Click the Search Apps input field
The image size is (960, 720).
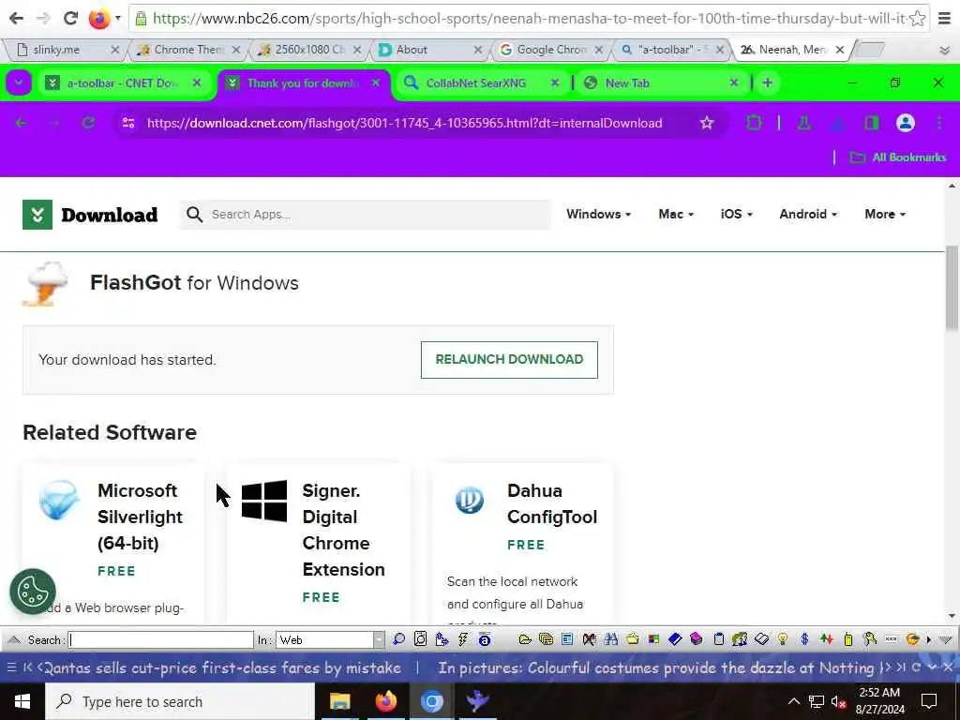click(x=365, y=215)
